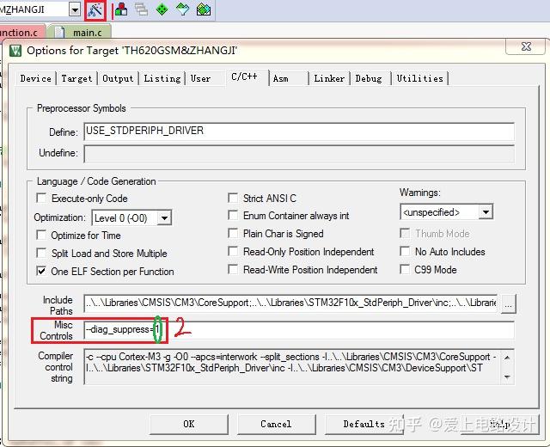The image size is (550, 447).
Task: Click the grayed stacked-windows toolbar icon
Action: click(141, 9)
